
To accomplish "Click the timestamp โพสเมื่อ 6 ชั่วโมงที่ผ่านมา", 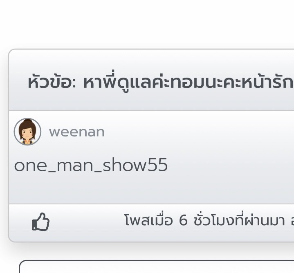I will click(x=204, y=220).
